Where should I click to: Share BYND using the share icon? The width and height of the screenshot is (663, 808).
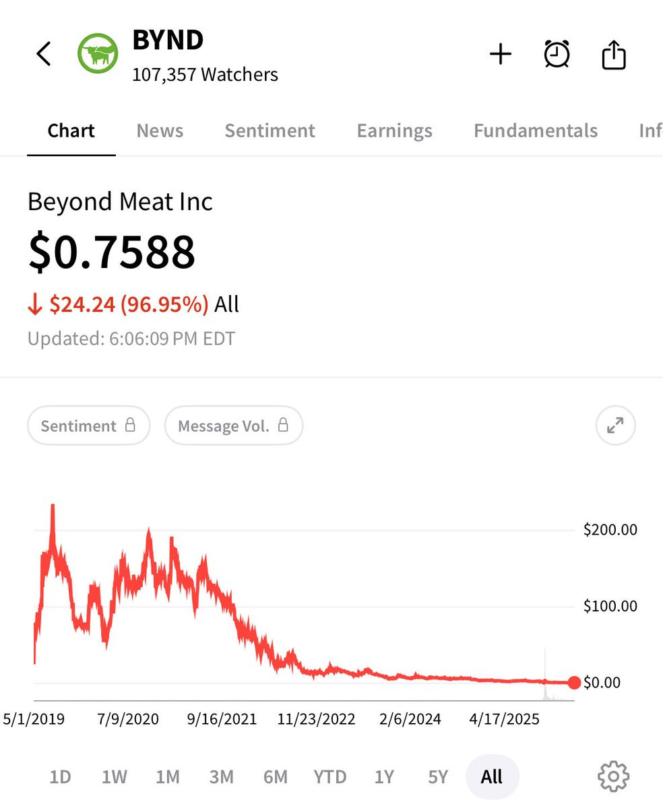614,55
